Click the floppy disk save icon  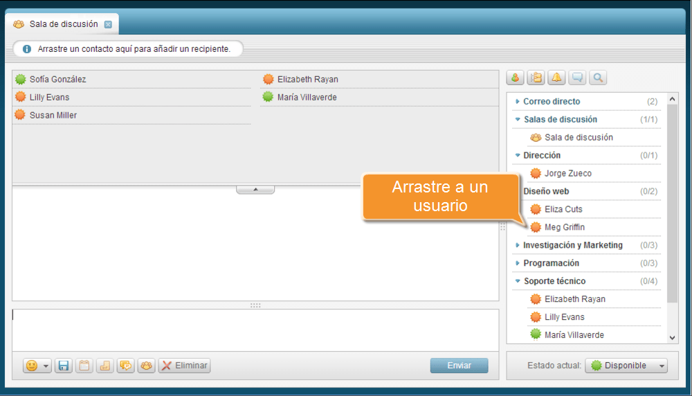pyautogui.click(x=64, y=366)
